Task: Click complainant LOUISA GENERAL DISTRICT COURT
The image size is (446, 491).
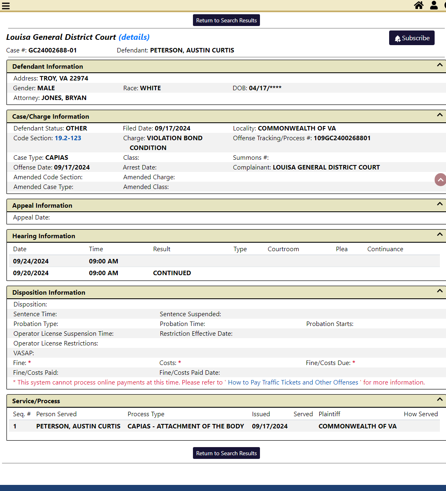Action: click(x=326, y=167)
